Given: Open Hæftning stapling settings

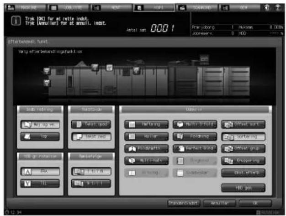Looking at the screenshot, I should 147,125.
